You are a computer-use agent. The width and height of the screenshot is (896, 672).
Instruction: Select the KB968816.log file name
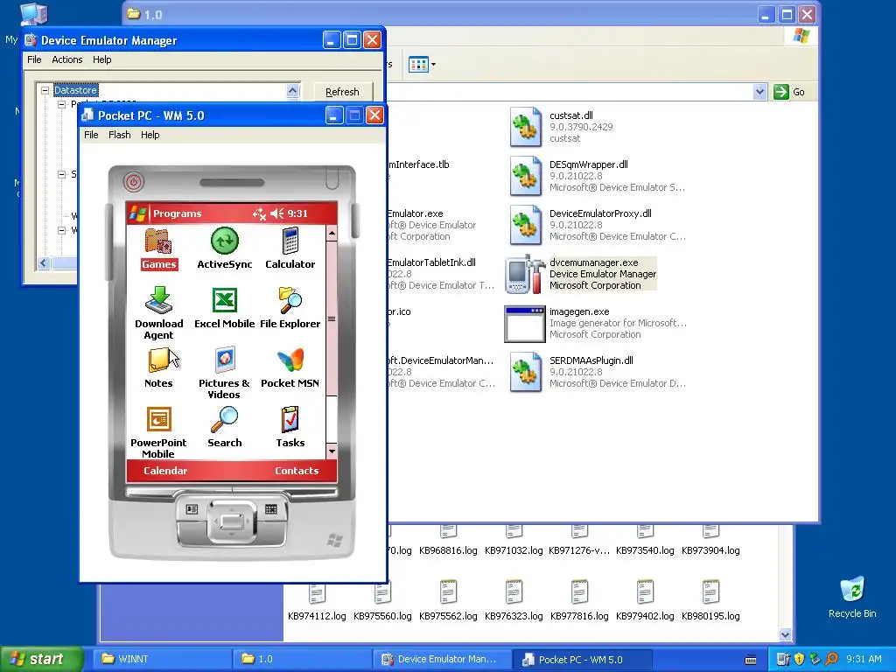click(448, 550)
